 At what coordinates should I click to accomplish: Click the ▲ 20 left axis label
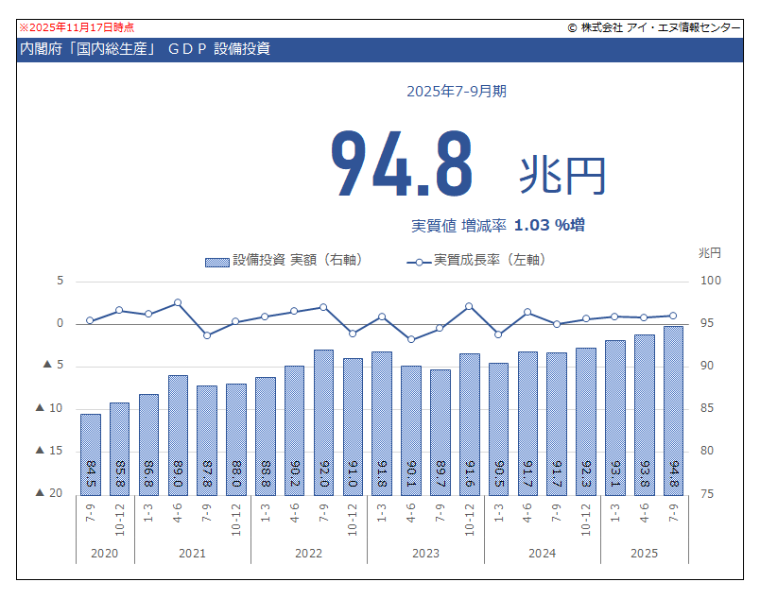(x=49, y=493)
